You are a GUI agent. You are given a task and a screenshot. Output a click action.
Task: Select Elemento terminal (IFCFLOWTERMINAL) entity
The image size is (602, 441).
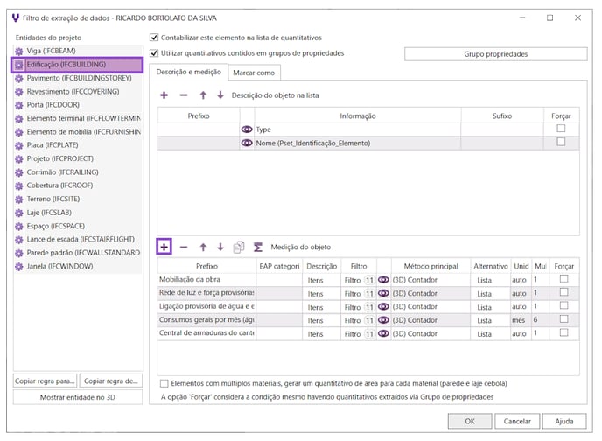pyautogui.click(x=78, y=118)
